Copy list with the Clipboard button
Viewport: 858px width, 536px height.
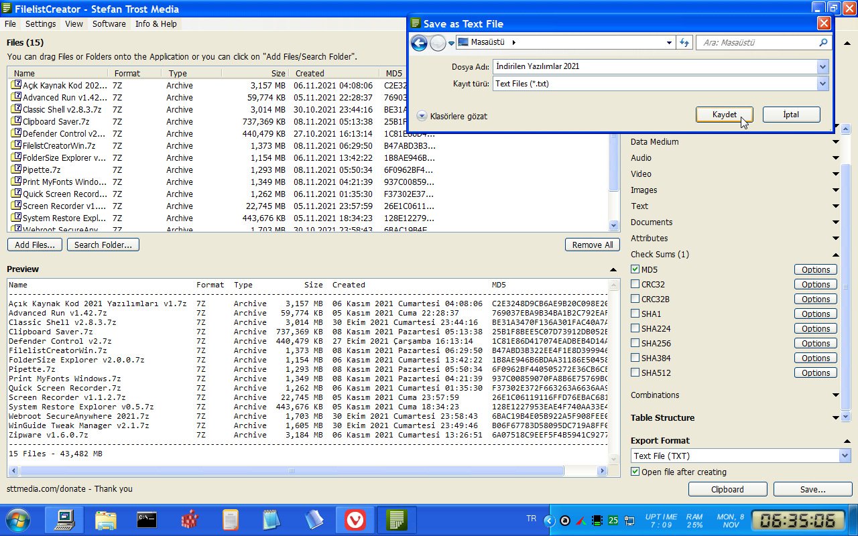coord(727,489)
